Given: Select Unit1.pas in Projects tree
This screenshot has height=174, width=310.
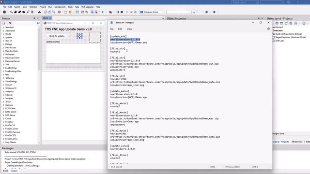Looking at the screenshot, I should click(279, 41).
